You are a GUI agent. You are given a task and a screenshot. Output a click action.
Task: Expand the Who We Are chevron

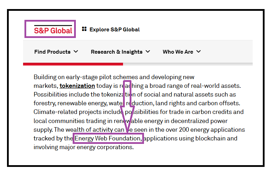pos(199,52)
